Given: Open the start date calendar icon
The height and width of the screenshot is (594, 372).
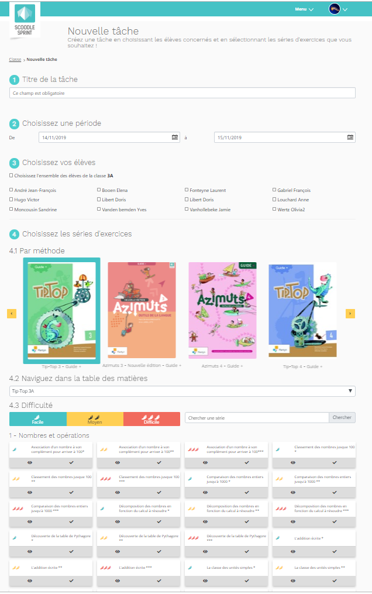Looking at the screenshot, I should (x=175, y=137).
